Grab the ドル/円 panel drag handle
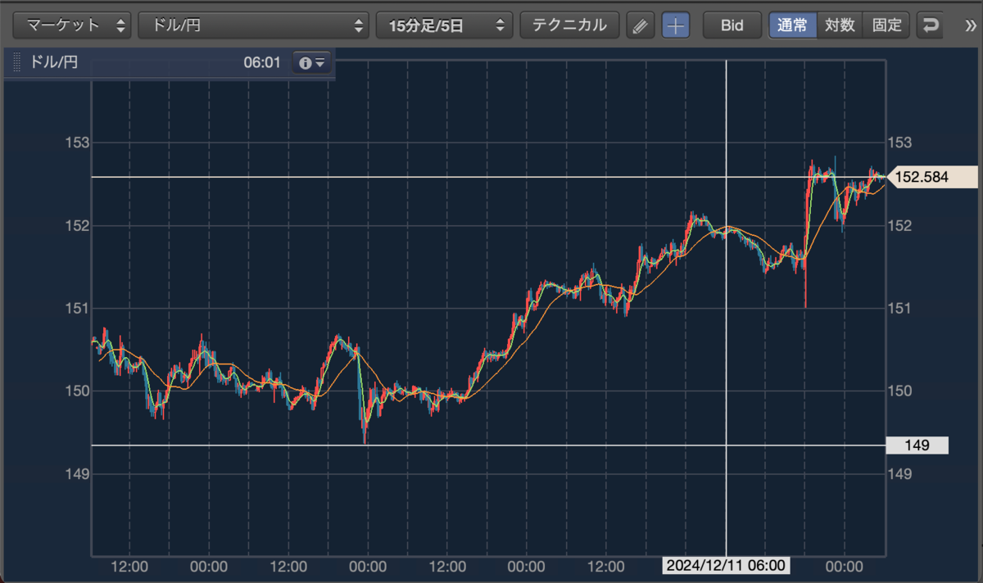This screenshot has height=583, width=983. tap(16, 62)
